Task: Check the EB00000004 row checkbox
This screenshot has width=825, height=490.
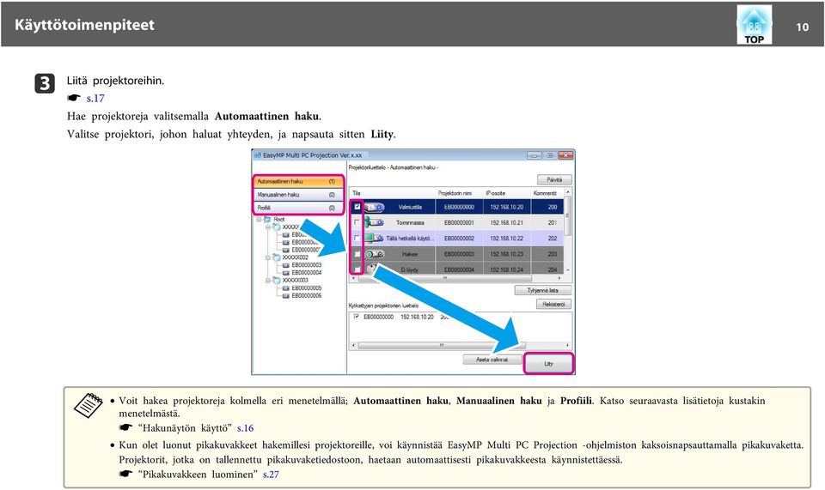Action: pos(357,269)
